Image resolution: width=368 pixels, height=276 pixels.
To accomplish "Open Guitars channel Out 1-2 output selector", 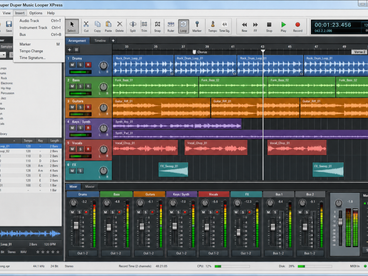I will (x=149, y=253).
